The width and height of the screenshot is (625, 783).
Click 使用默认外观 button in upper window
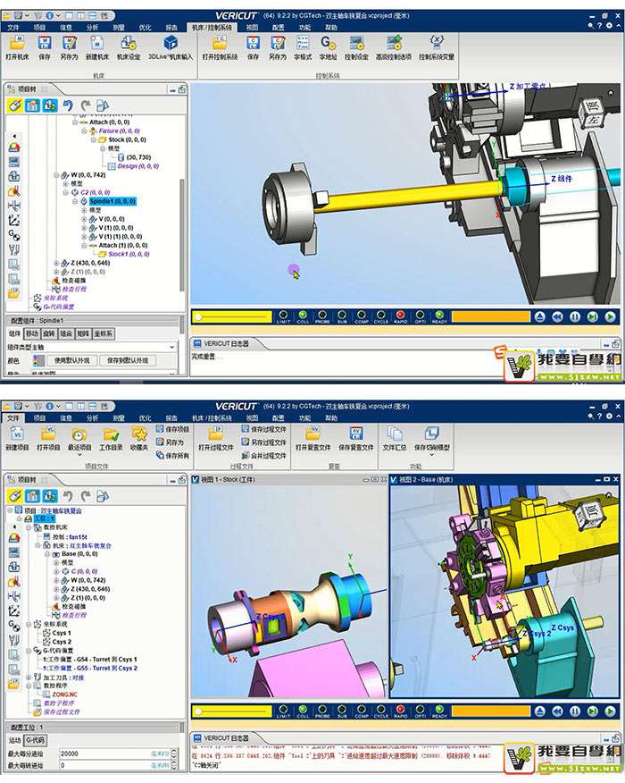(x=71, y=360)
